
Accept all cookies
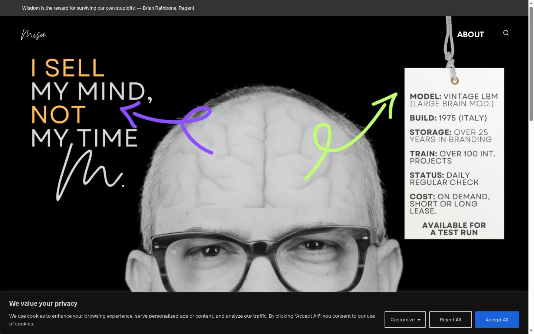497,320
